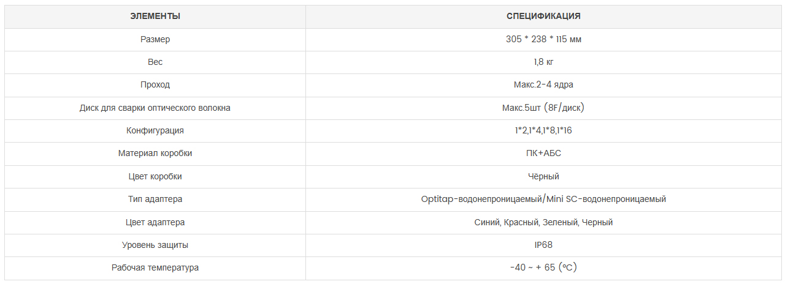Select the Проход row label
Viewport: 785px width, 284px height.
155,84
